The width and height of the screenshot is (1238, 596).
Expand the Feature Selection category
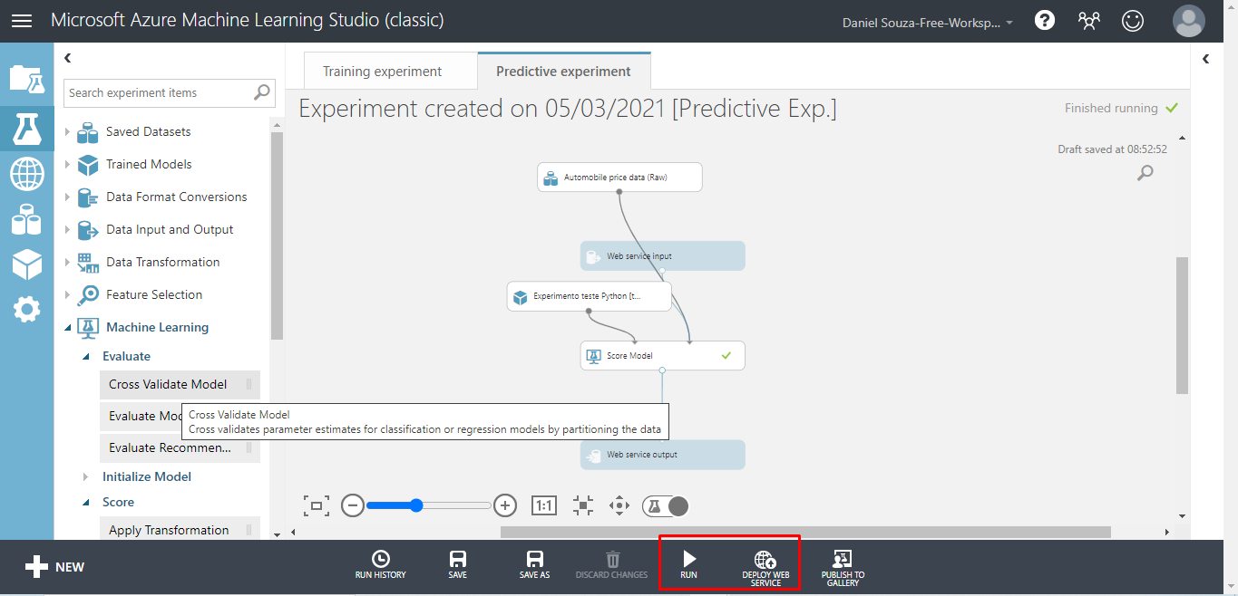67,294
